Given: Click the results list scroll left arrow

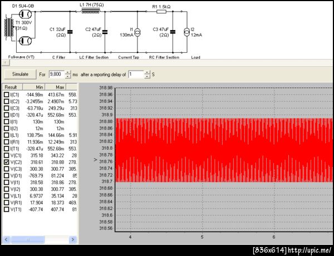Looking at the screenshot, I should point(6,239).
